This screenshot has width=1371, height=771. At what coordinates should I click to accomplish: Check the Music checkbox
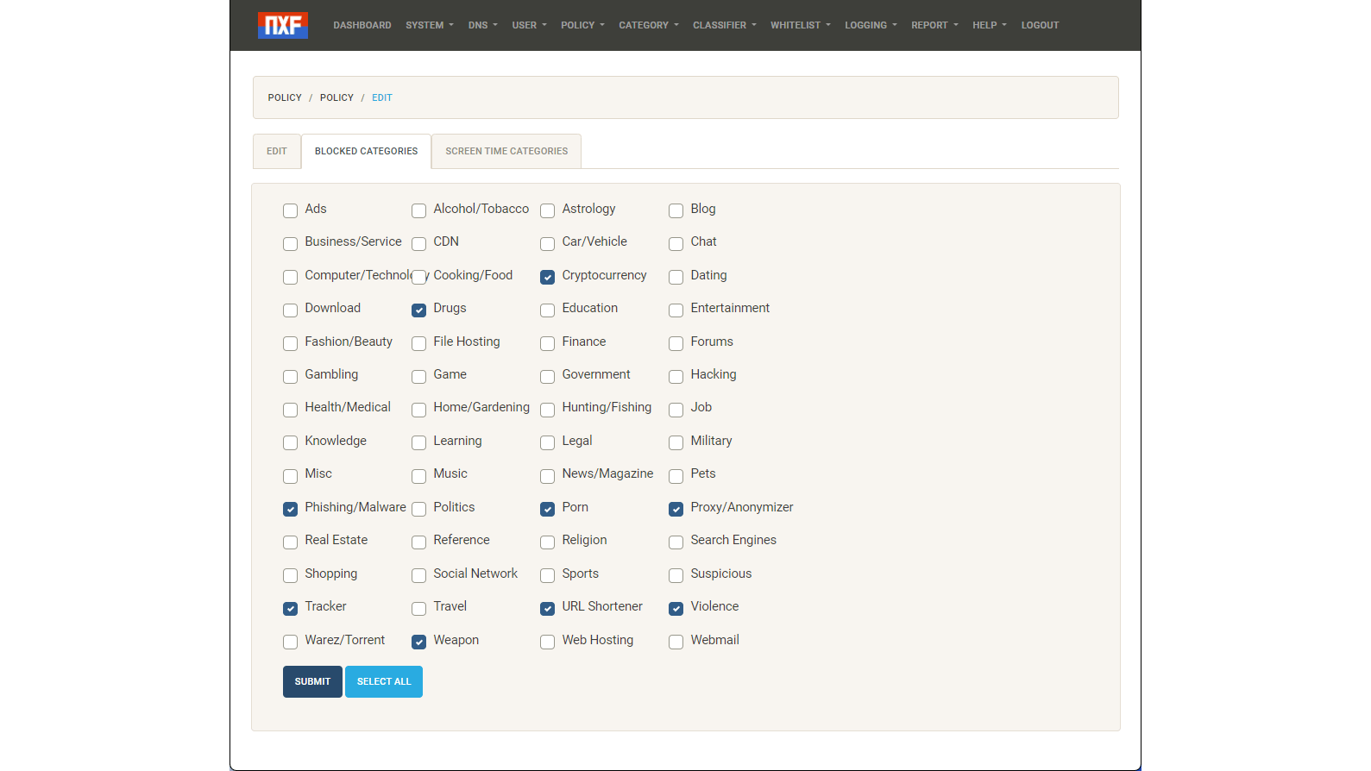[419, 475]
